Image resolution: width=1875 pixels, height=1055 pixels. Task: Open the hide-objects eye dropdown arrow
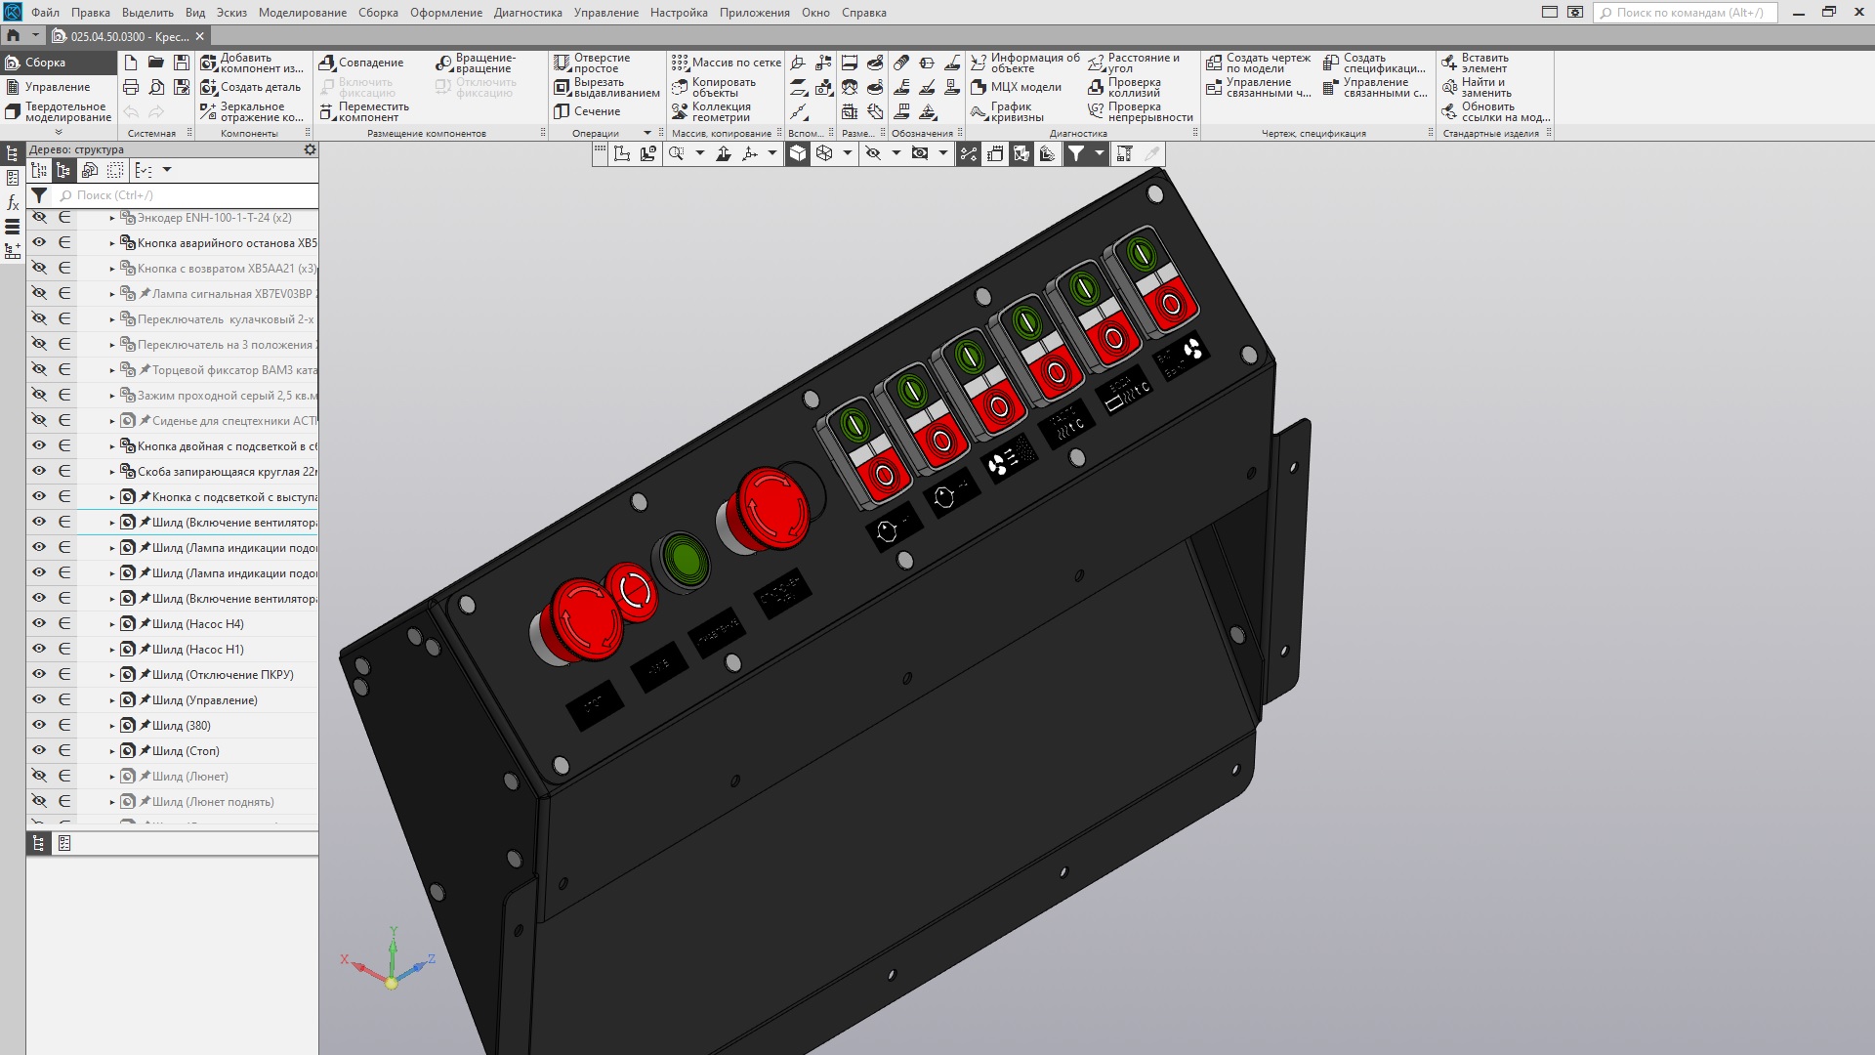point(896,153)
